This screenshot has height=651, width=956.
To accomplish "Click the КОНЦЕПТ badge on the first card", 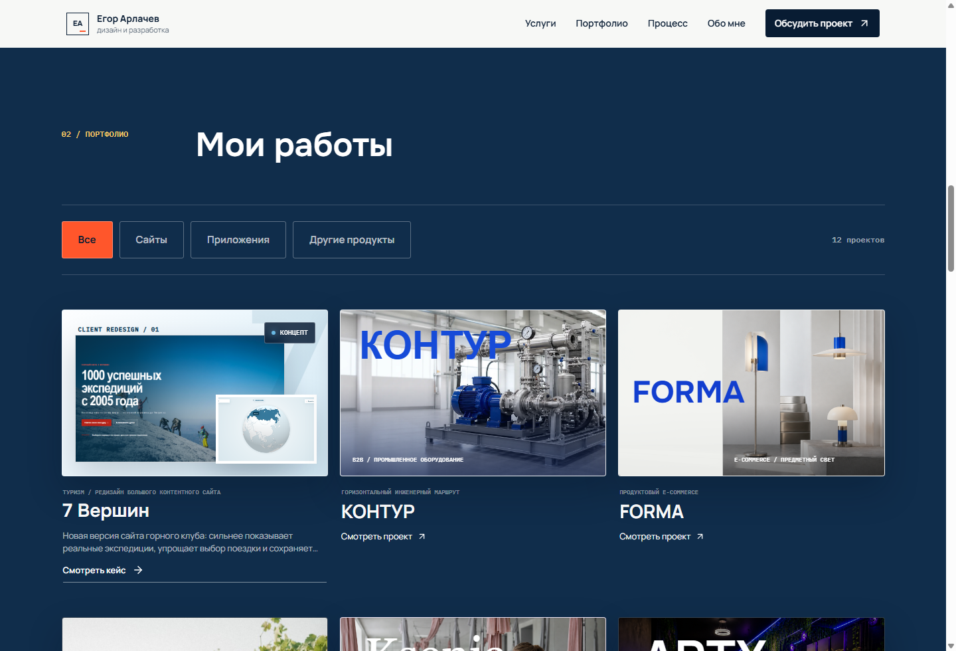I will point(289,332).
